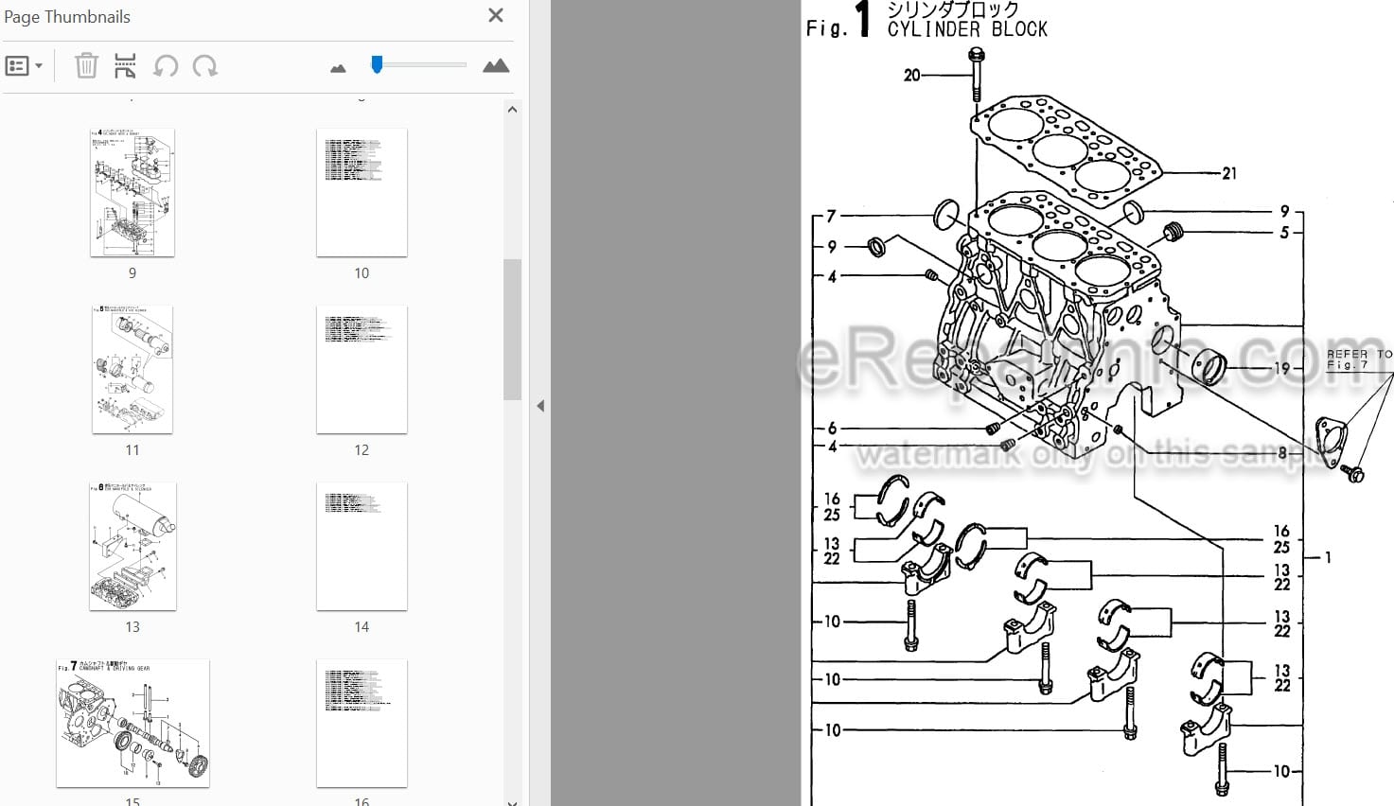Screen dimensions: 1394x806
Task: Collapse the navigation pane with arrow
Action: point(540,406)
